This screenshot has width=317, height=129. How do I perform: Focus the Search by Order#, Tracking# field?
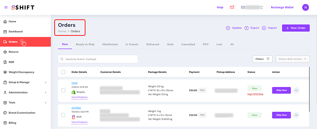coord(98,59)
